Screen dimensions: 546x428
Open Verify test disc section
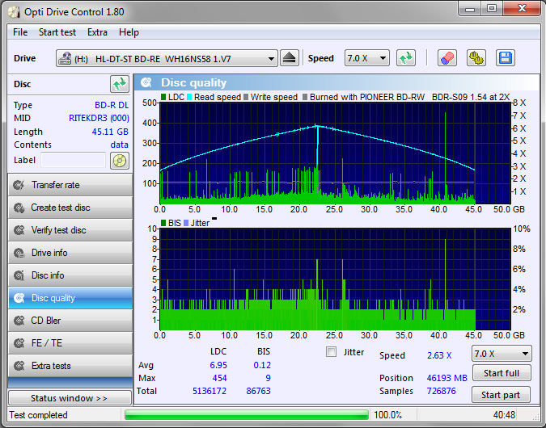tap(70, 230)
